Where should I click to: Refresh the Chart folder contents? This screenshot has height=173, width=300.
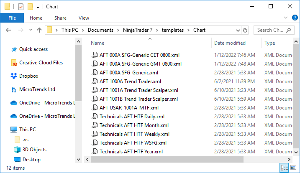[x=245, y=30]
